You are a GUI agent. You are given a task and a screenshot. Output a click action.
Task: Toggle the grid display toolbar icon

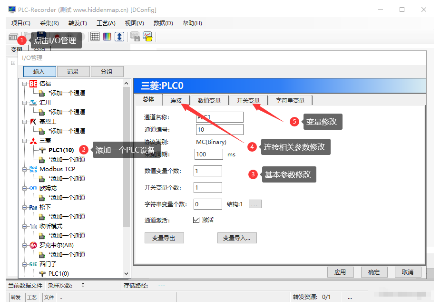pyautogui.click(x=95, y=37)
